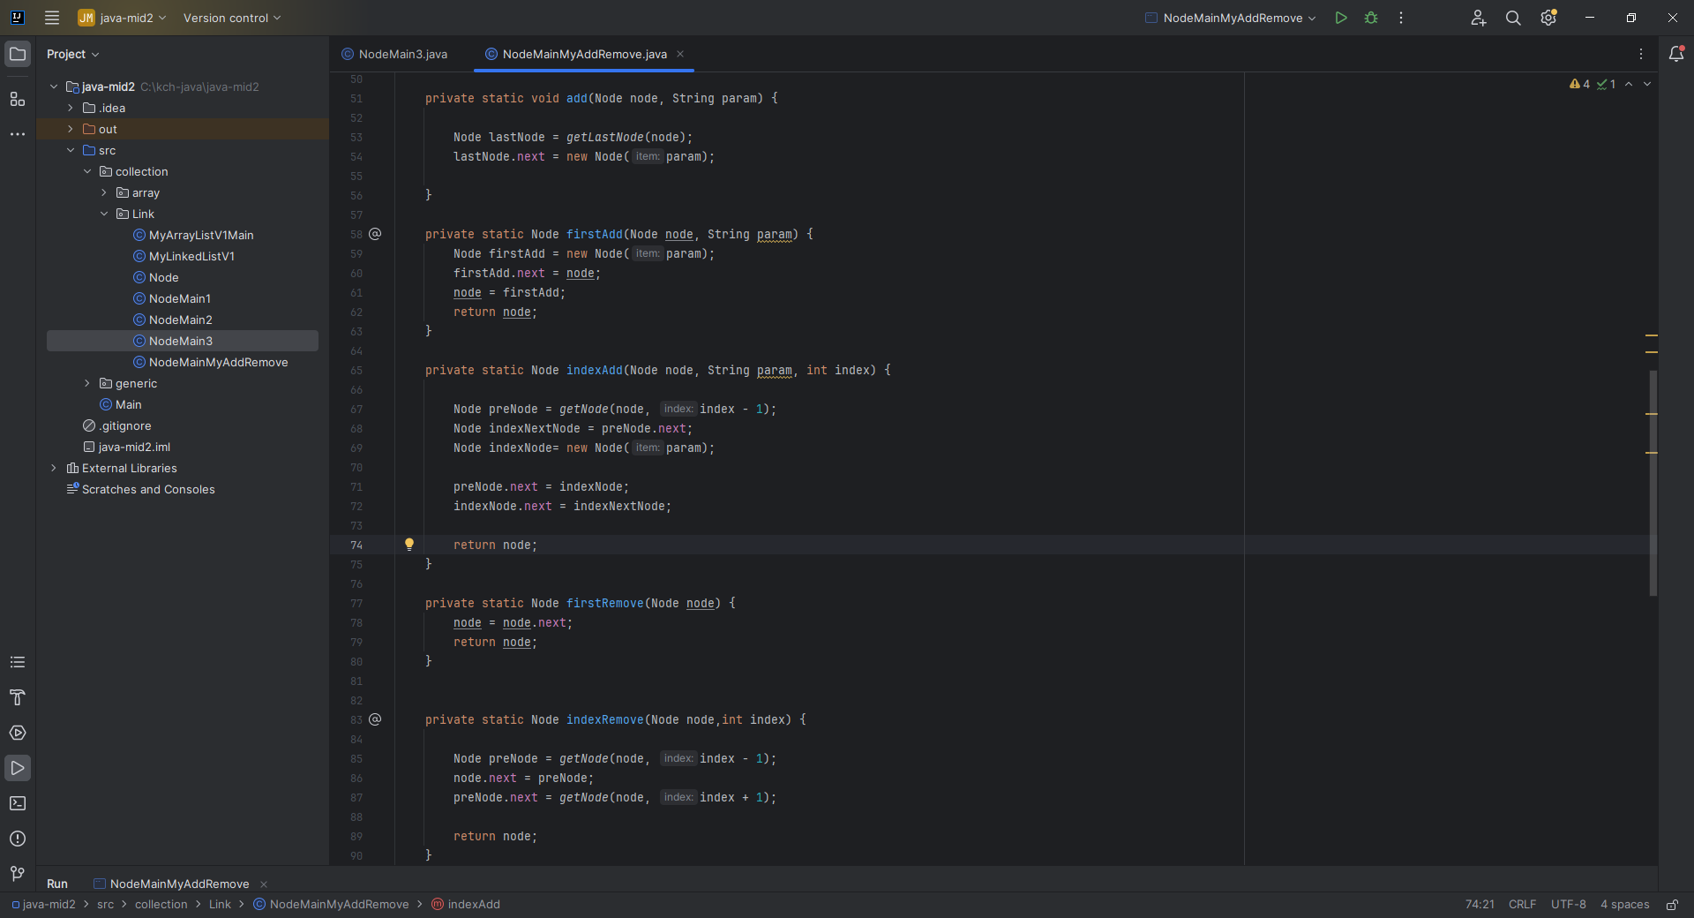Expand the out folder

[x=71, y=129]
